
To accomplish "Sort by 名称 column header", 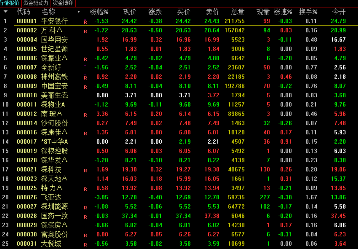I will point(48,12).
